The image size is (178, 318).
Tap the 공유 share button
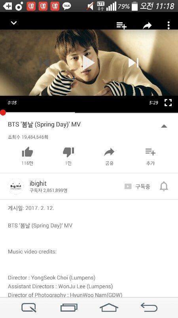110,156
